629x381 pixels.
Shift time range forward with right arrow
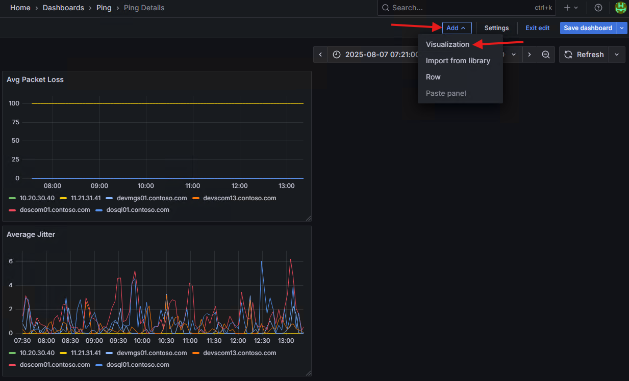(530, 55)
